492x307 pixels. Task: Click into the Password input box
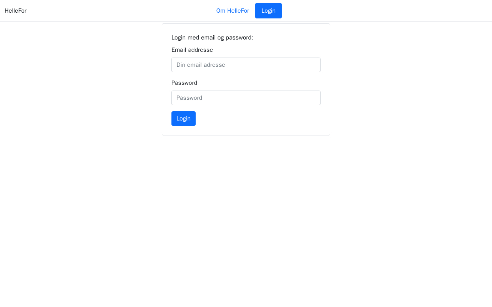tap(246, 98)
